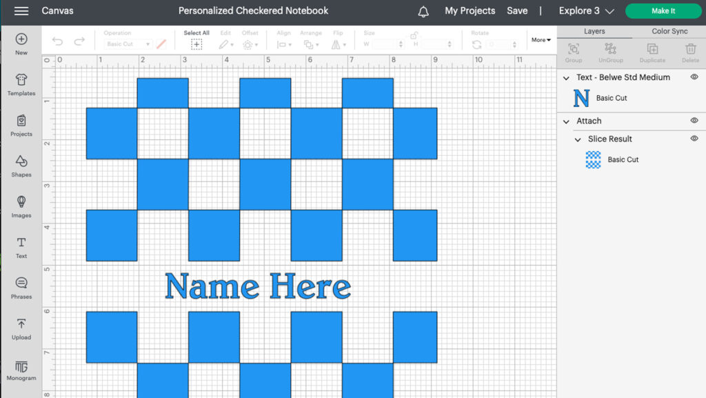Viewport: 706px width, 398px height.
Task: Select the Text tool
Action: click(21, 248)
